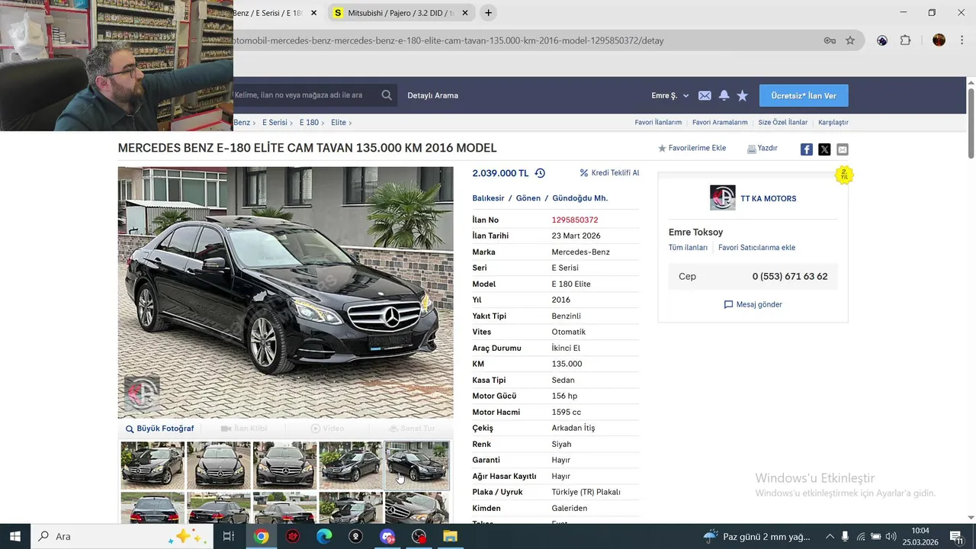Open the notification center icon
Image resolution: width=976 pixels, height=549 pixels.
pyautogui.click(x=957, y=536)
